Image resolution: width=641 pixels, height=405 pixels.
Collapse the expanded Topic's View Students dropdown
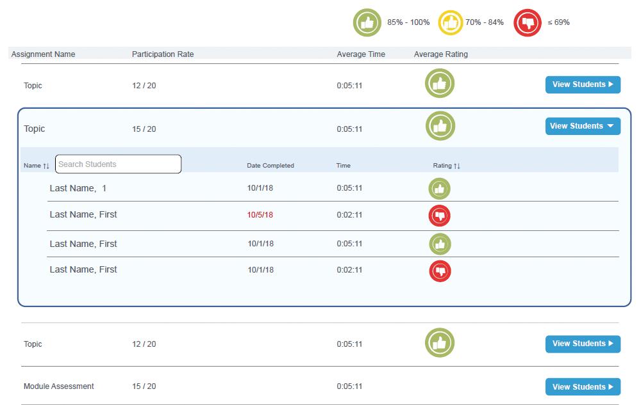[x=583, y=126]
